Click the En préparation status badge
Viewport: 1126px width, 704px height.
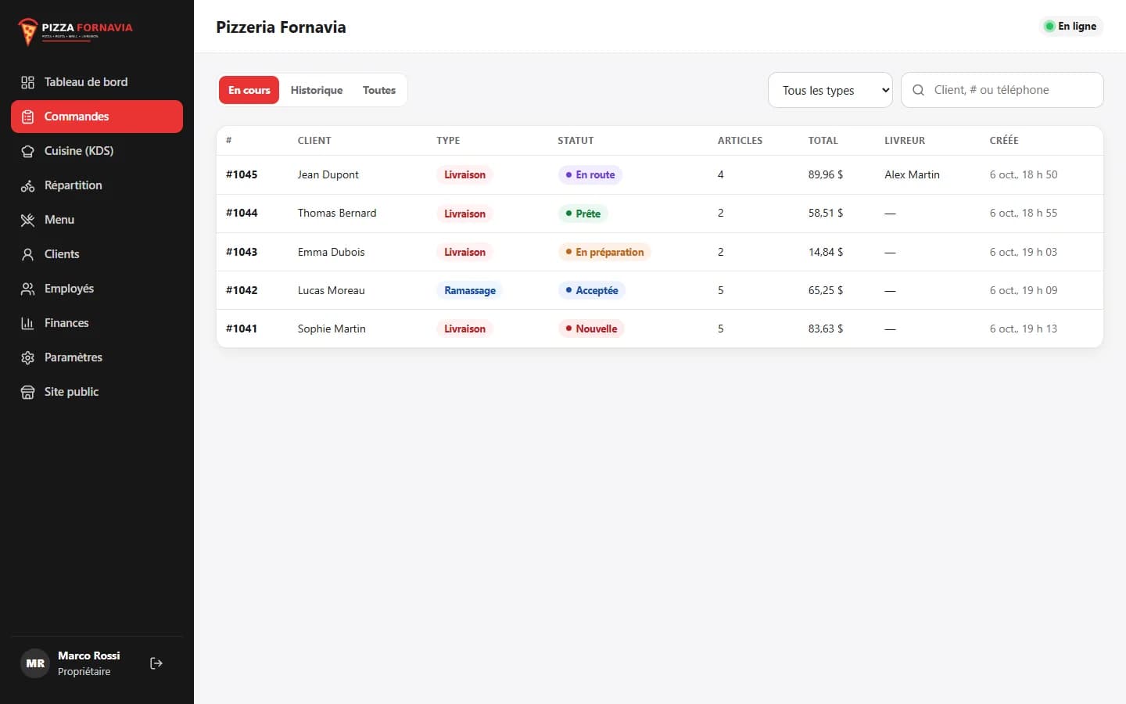[604, 252]
